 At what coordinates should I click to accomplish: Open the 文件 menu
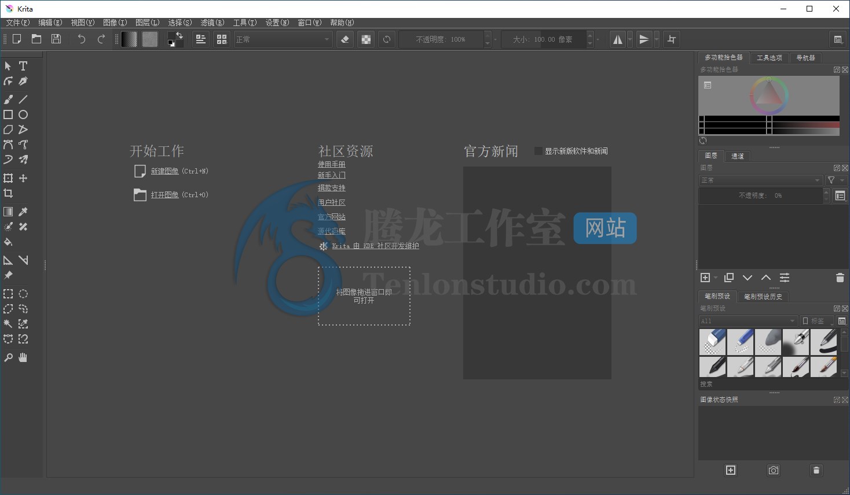(x=17, y=23)
